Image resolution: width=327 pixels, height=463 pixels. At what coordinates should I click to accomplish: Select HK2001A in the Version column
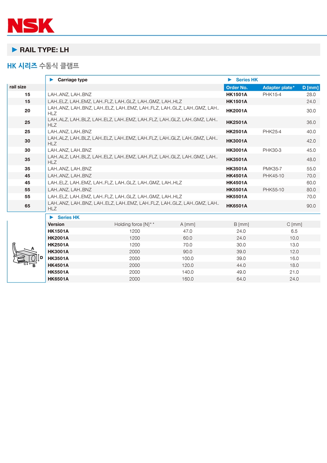58,238
